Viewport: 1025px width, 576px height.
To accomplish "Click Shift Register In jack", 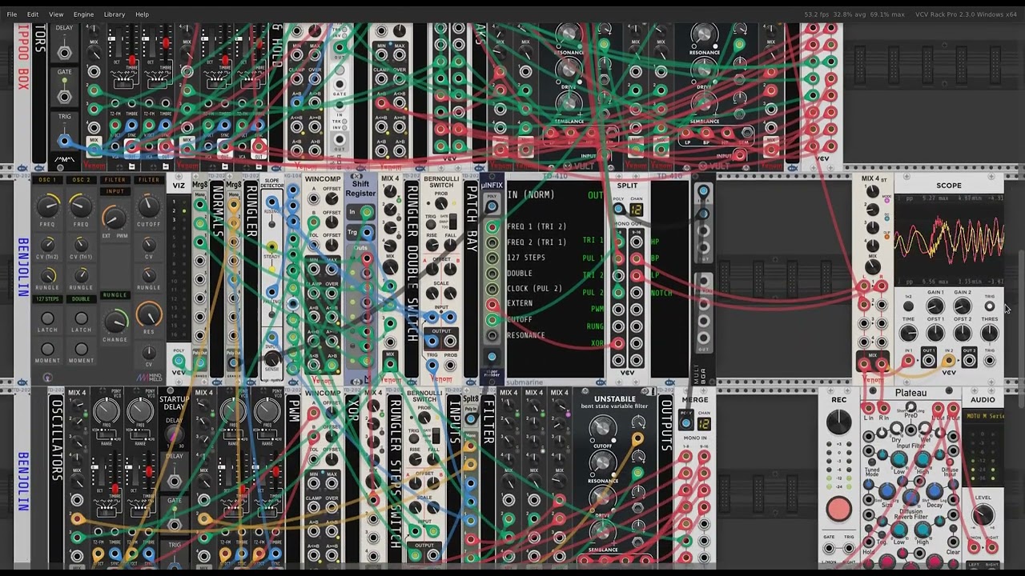I will pyautogui.click(x=367, y=212).
